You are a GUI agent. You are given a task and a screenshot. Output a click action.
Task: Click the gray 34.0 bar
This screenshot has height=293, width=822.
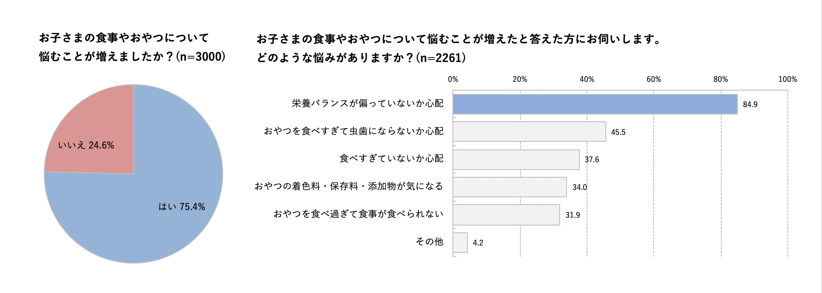509,187
